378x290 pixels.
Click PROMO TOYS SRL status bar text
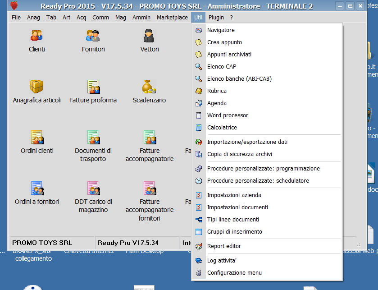pos(42,243)
